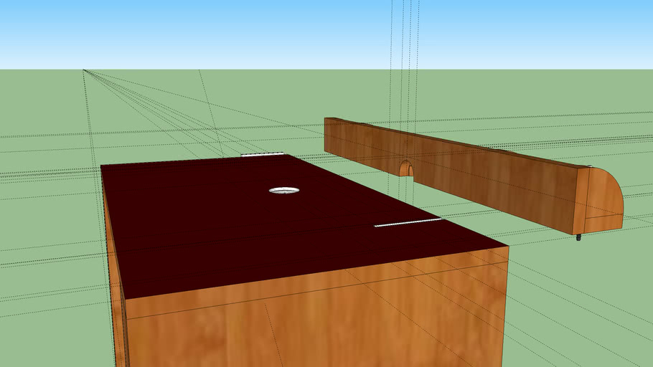Screen dimensions: 653x367
Task: Select the back-left corner of the tabletop
Action: [102, 166]
